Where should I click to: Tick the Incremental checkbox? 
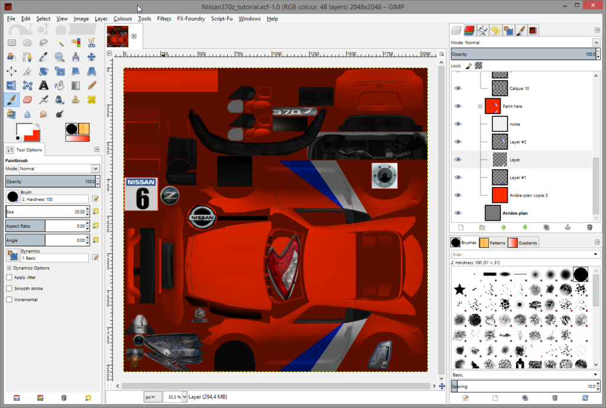9,300
